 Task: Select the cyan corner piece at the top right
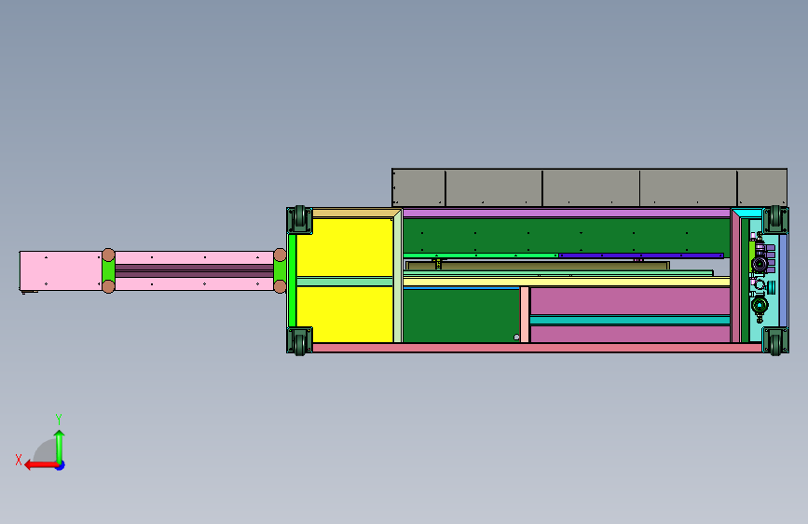click(x=746, y=213)
